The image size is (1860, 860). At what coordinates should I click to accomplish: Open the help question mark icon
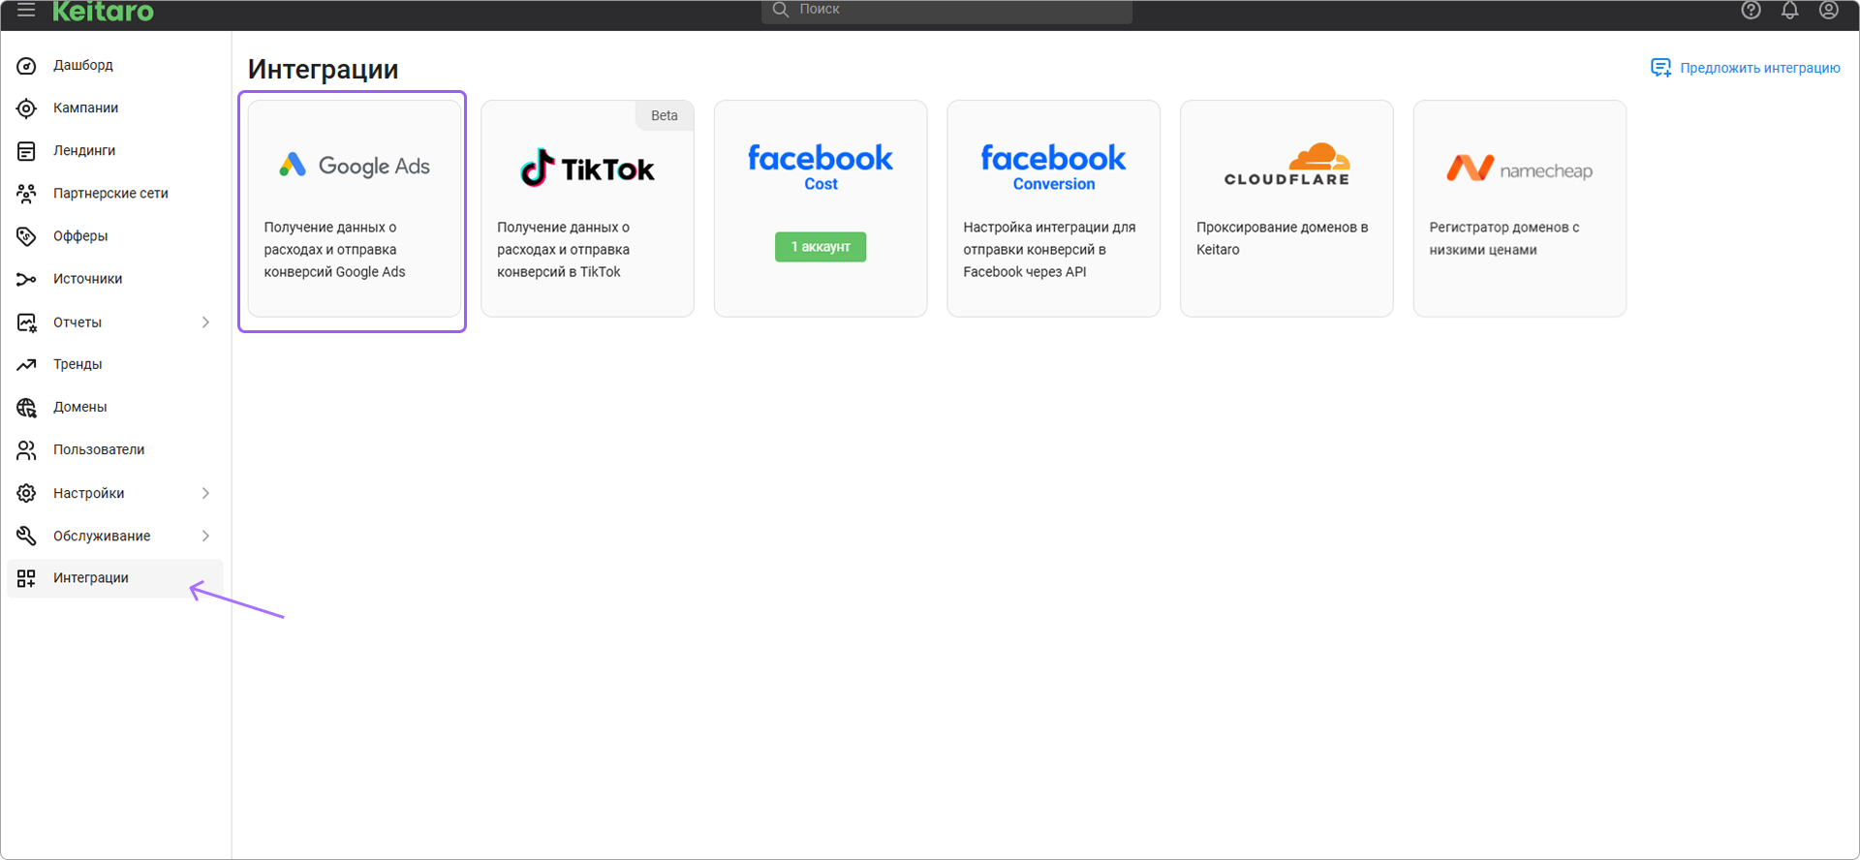(1751, 10)
